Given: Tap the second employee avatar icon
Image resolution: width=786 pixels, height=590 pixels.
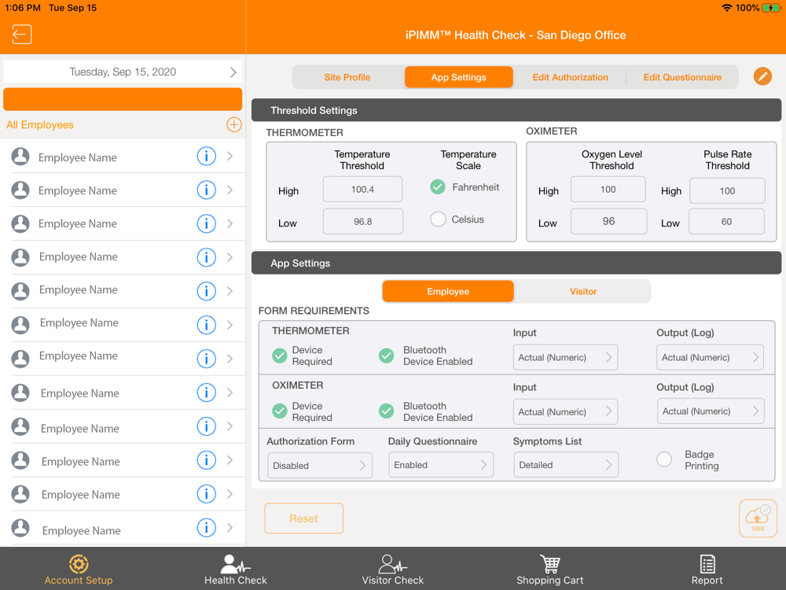Looking at the screenshot, I should coord(20,190).
